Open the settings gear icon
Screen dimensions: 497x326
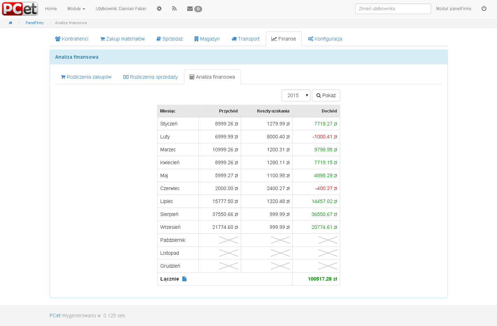(159, 8)
